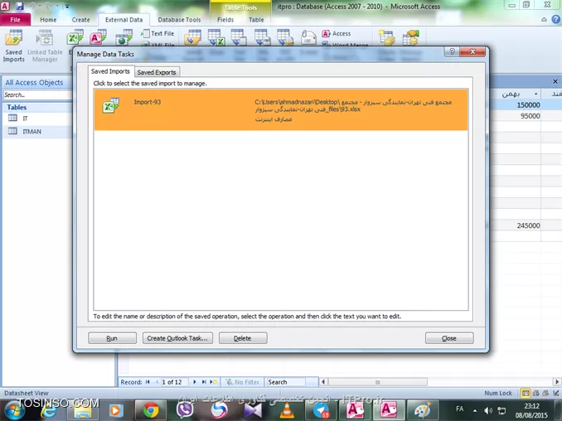The image size is (562, 421).
Task: Go to next record in navigator
Action: point(193,382)
